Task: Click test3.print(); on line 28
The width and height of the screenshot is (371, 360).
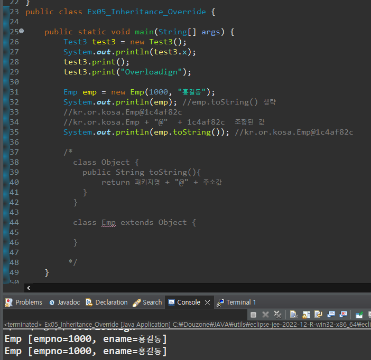Action: pos(97,62)
